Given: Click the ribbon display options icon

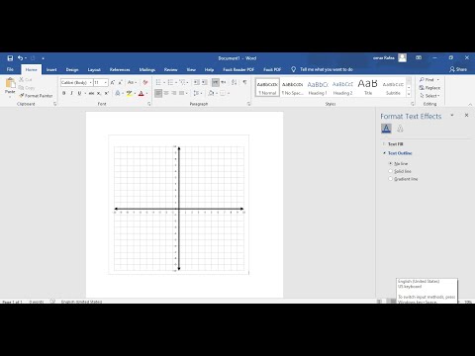Looking at the screenshot, I should (419, 58).
